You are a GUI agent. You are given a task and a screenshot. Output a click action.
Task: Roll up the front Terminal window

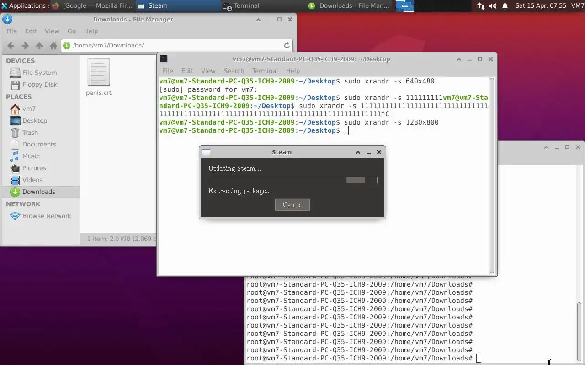(459, 59)
